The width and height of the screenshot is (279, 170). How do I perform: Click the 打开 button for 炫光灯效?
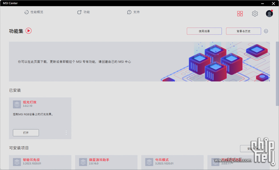tap(26, 133)
